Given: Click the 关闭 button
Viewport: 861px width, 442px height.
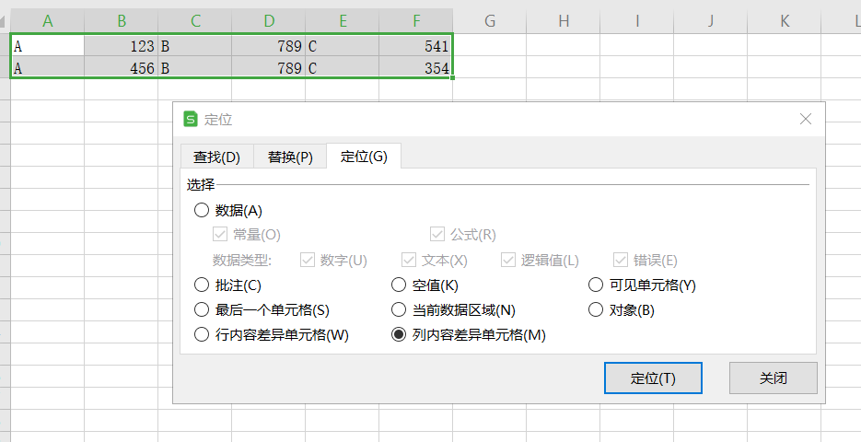Looking at the screenshot, I should tap(774, 378).
